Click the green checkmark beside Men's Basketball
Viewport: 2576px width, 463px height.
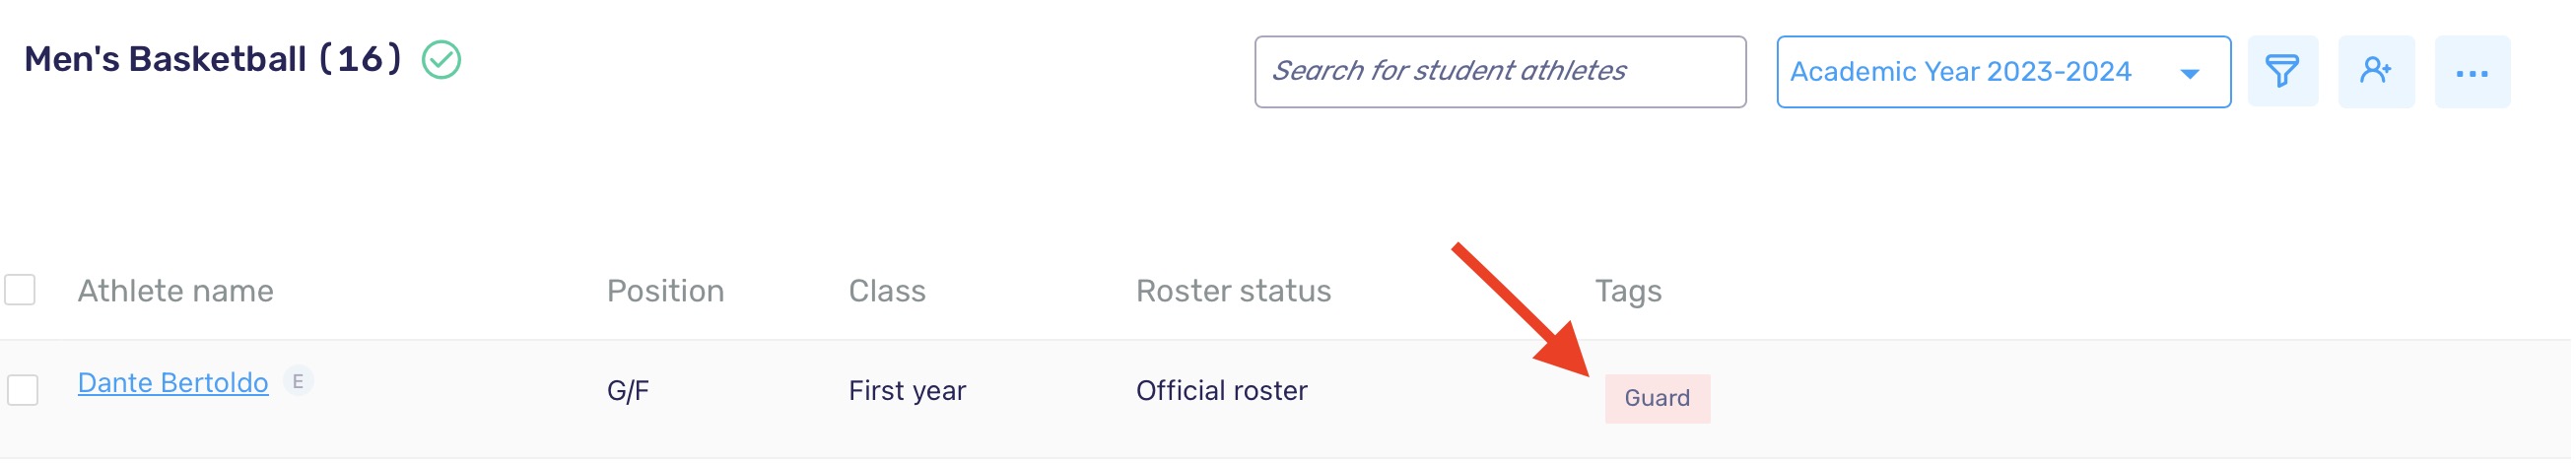(441, 60)
